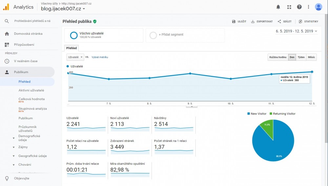Click the Google Analytics logo
This screenshot has height=186, width=328.
click(x=6, y=7)
